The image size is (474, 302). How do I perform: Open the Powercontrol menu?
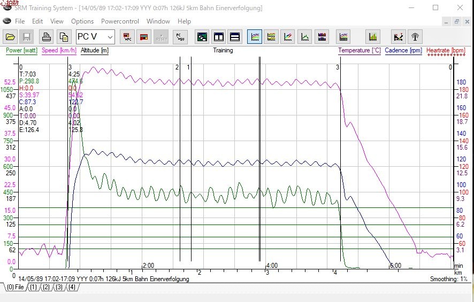pos(120,21)
